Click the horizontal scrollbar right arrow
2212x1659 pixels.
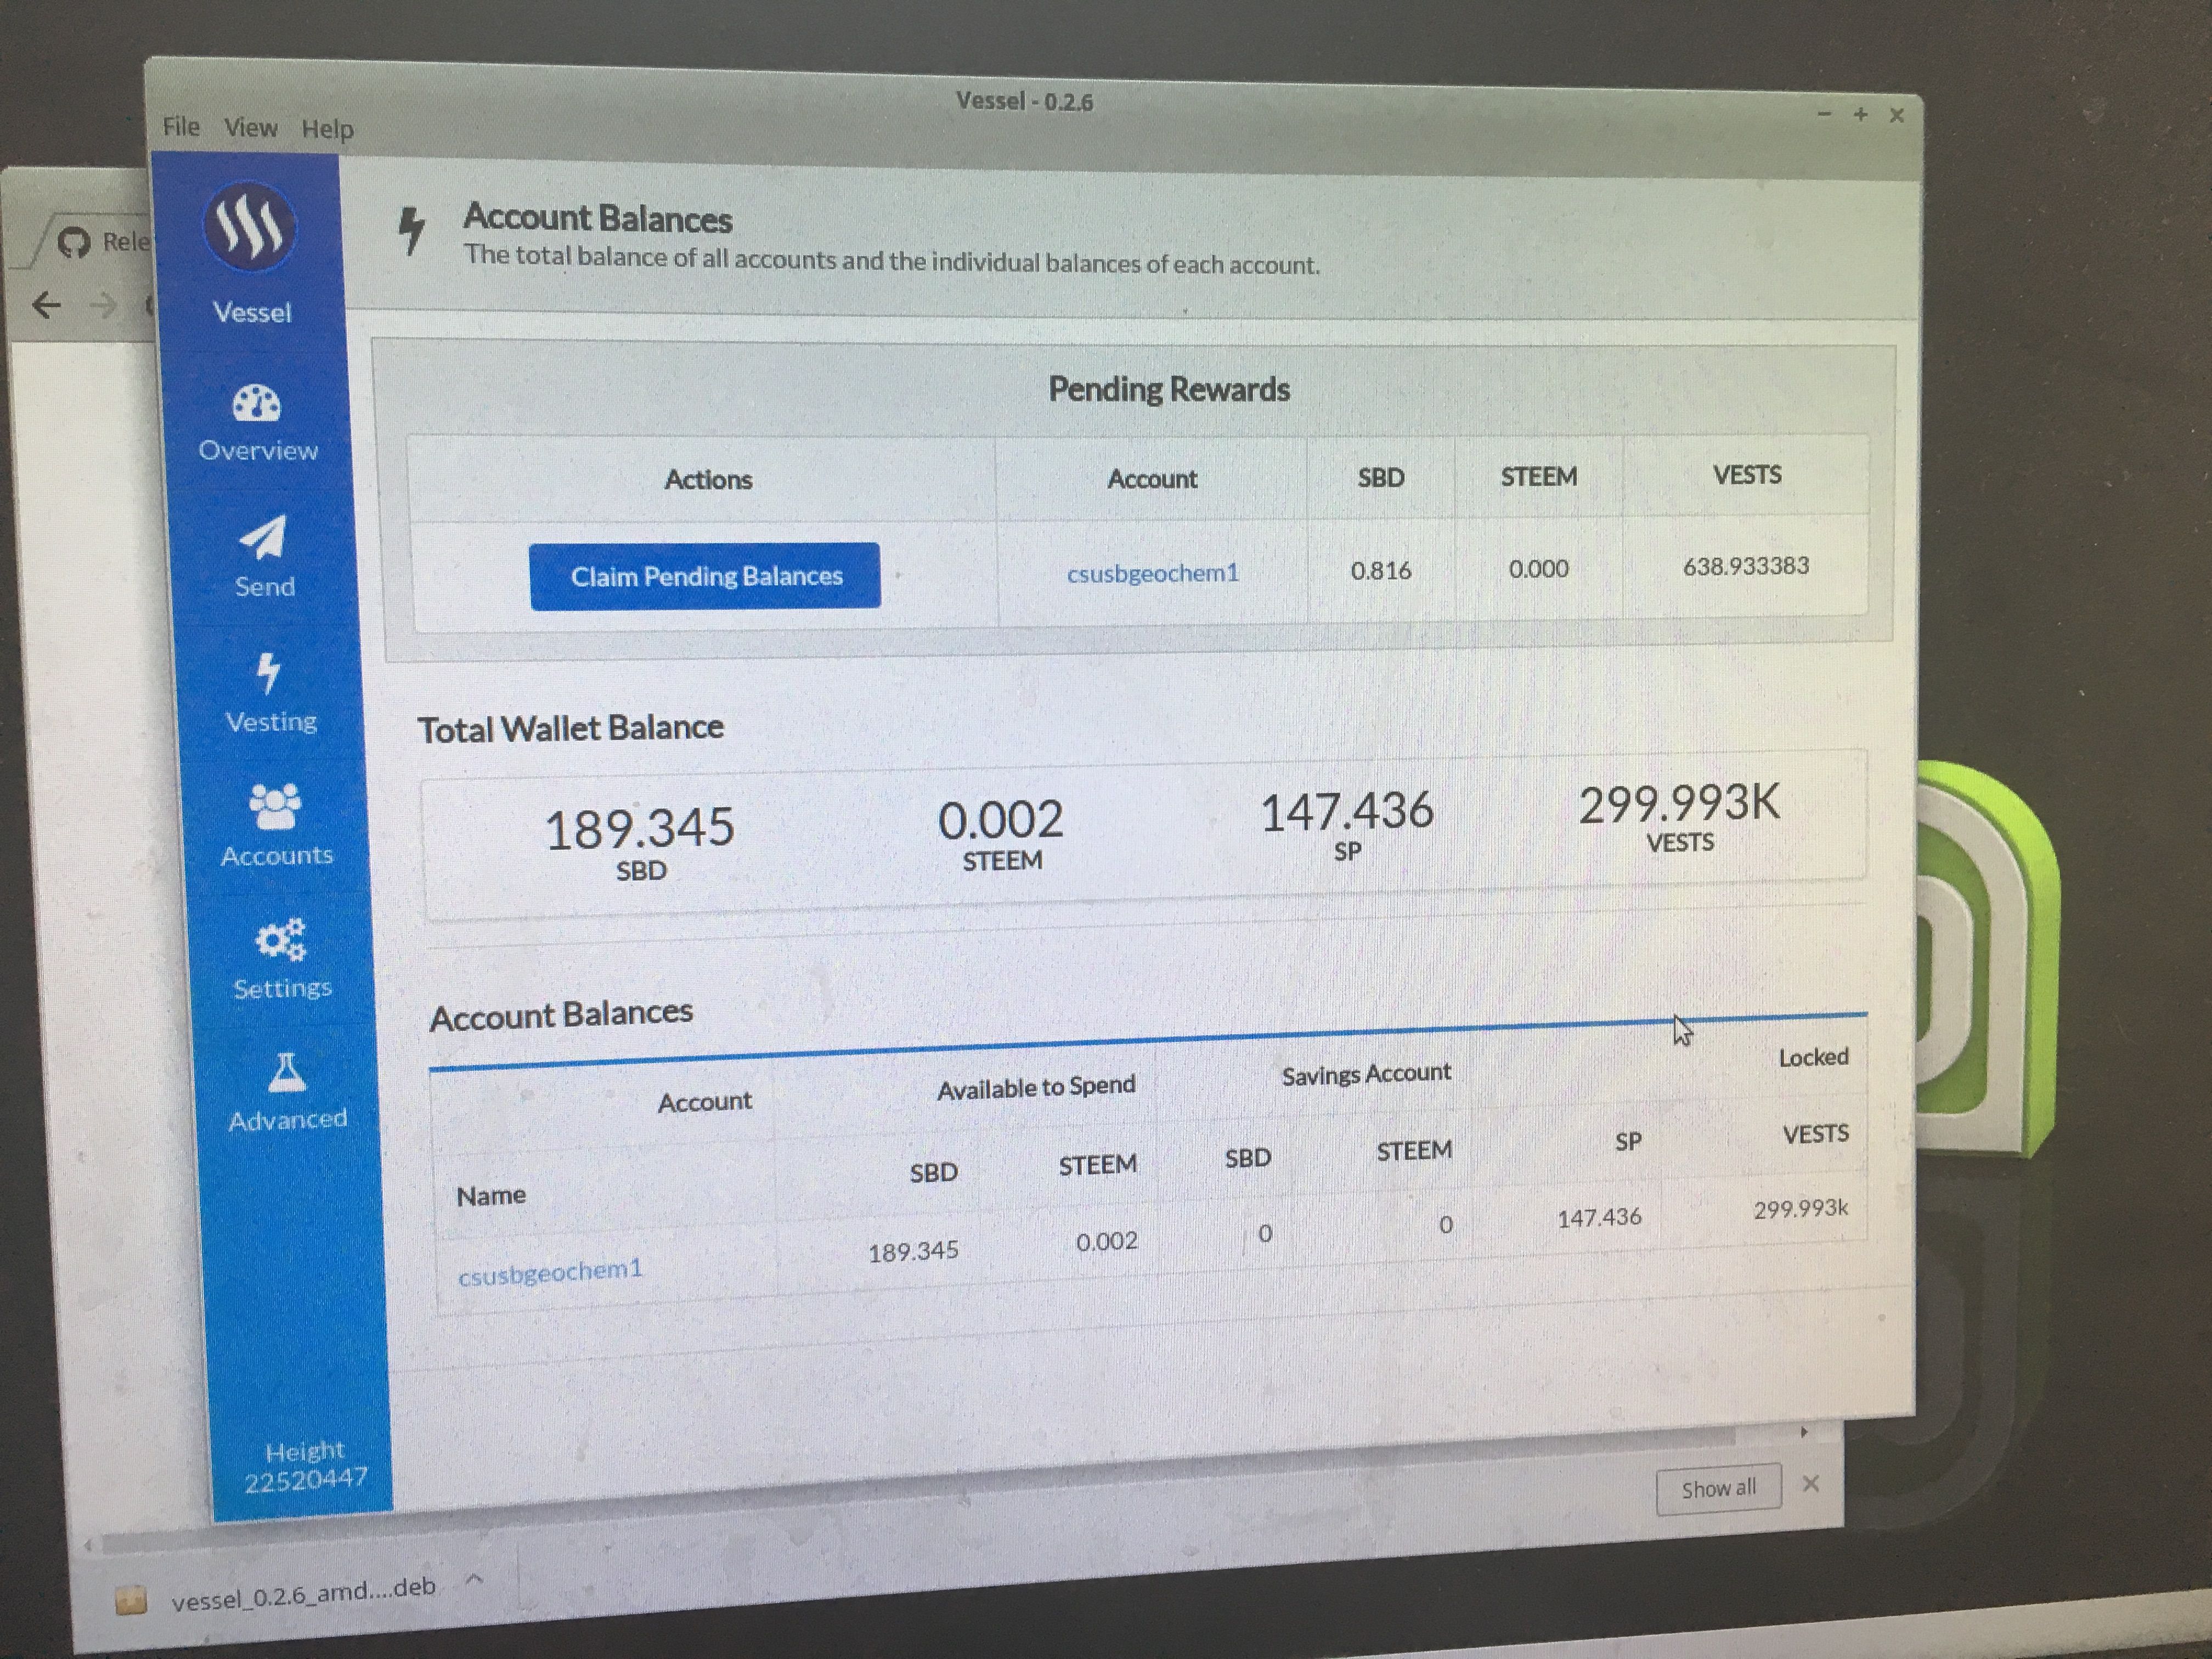tap(1804, 1432)
